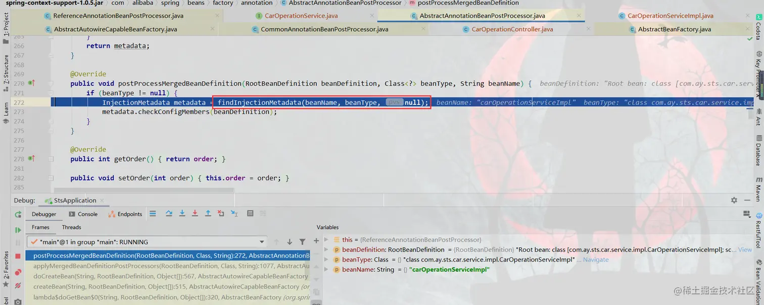Expand beanType variable node

[326, 260]
